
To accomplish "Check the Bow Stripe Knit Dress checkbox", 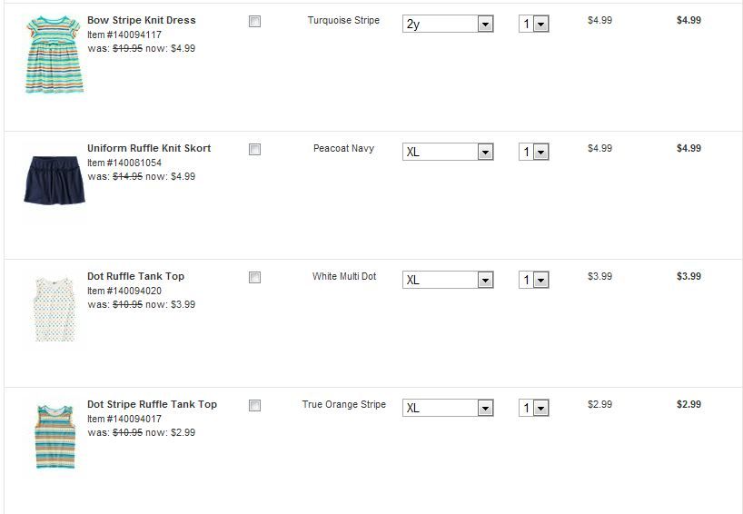I will (254, 22).
